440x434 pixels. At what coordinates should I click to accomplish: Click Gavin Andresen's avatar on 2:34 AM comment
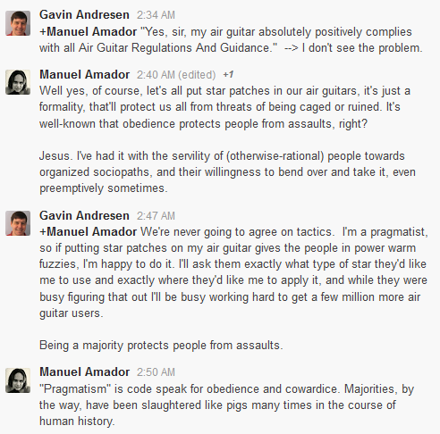[18, 23]
